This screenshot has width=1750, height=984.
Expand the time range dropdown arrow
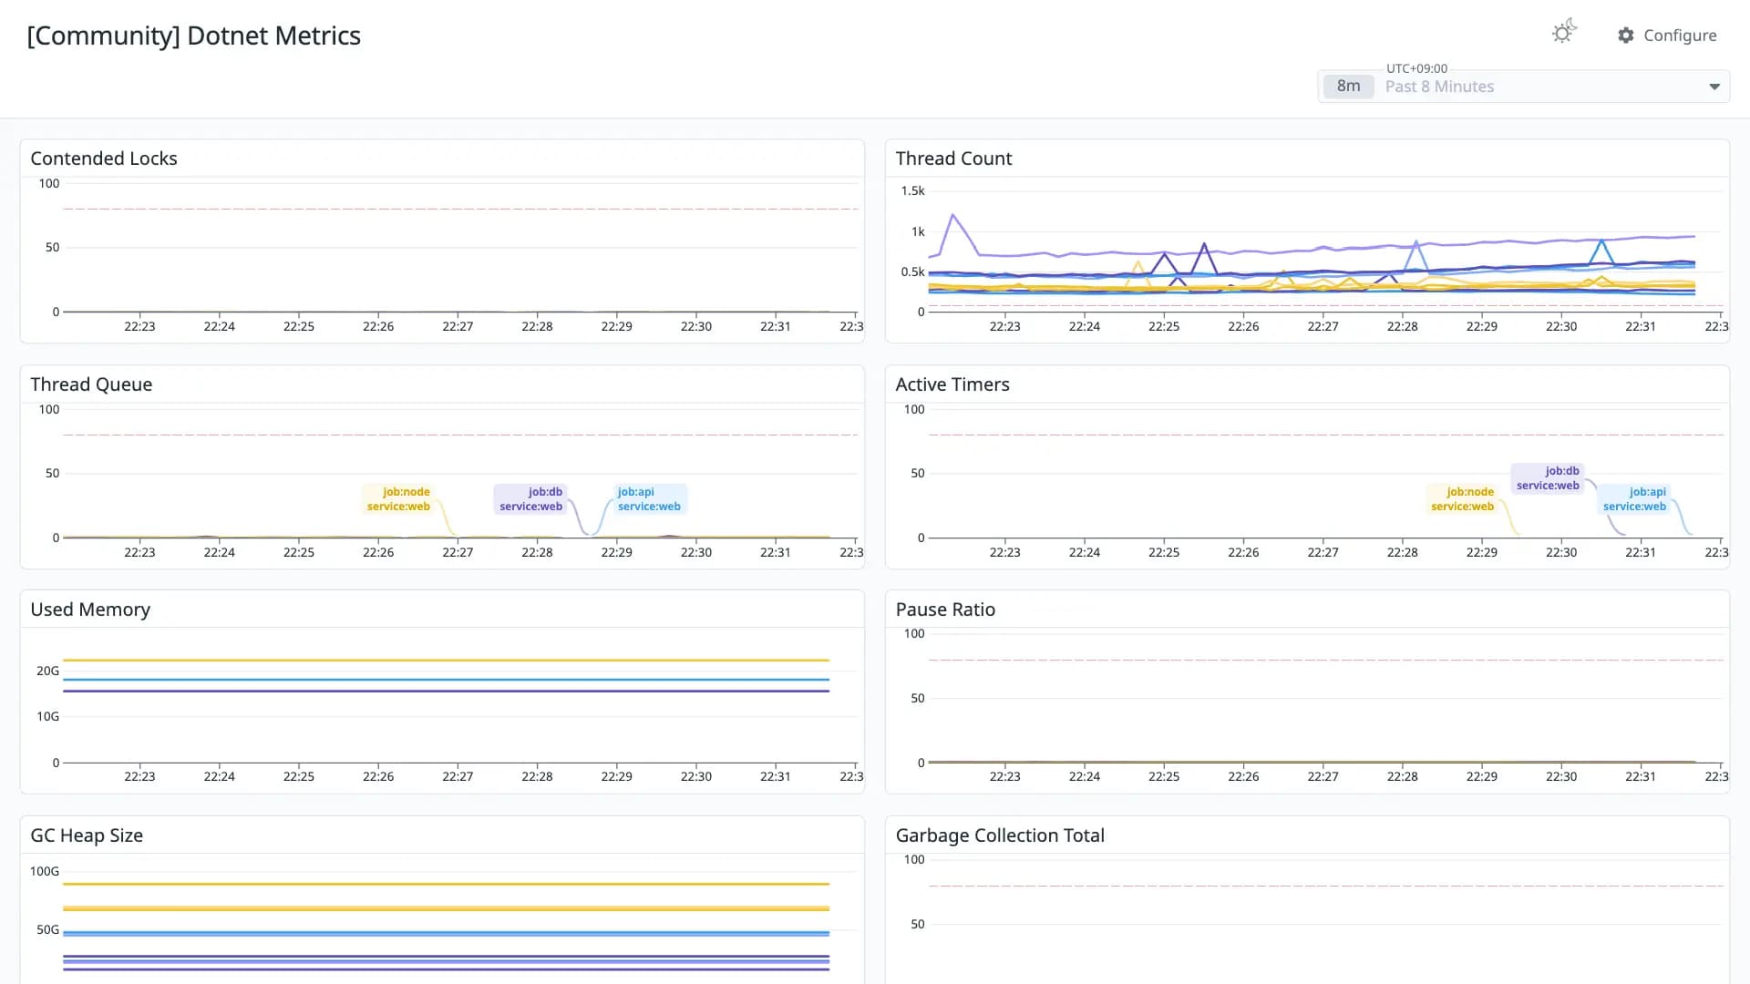1714,87
